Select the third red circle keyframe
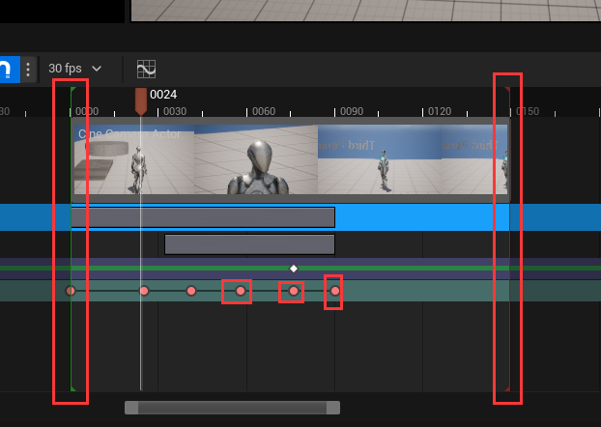Viewport: 601px width, 427px height. 191,291
